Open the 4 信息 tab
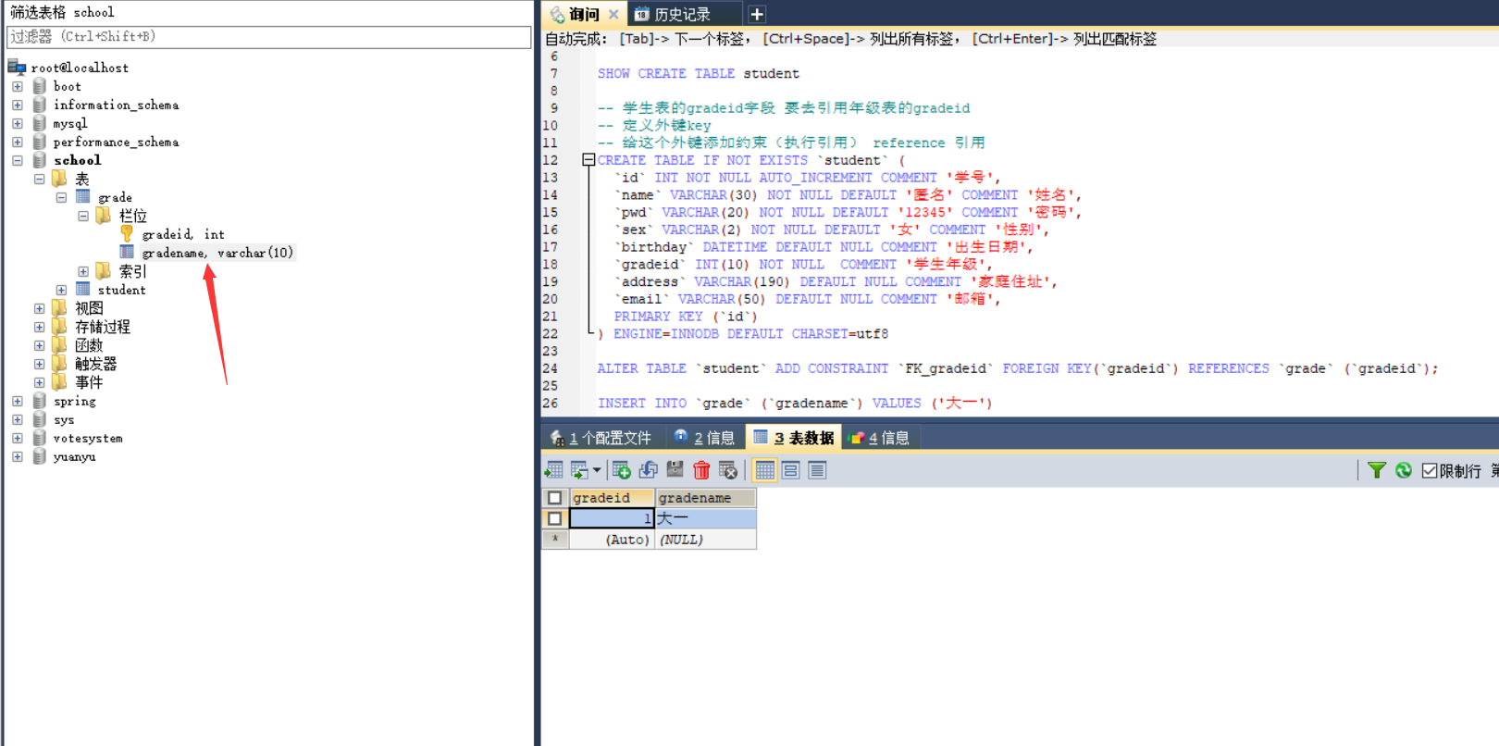 [879, 438]
